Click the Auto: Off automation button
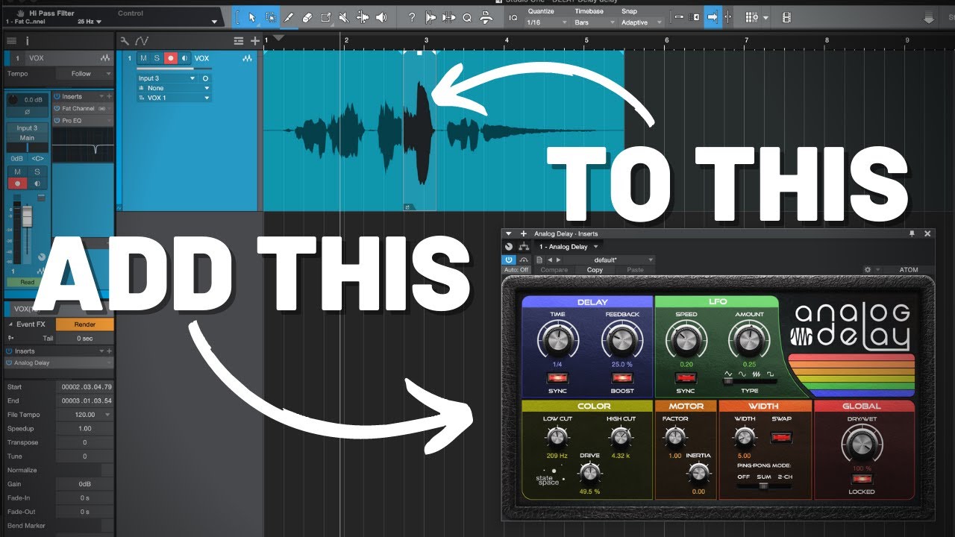 516,270
